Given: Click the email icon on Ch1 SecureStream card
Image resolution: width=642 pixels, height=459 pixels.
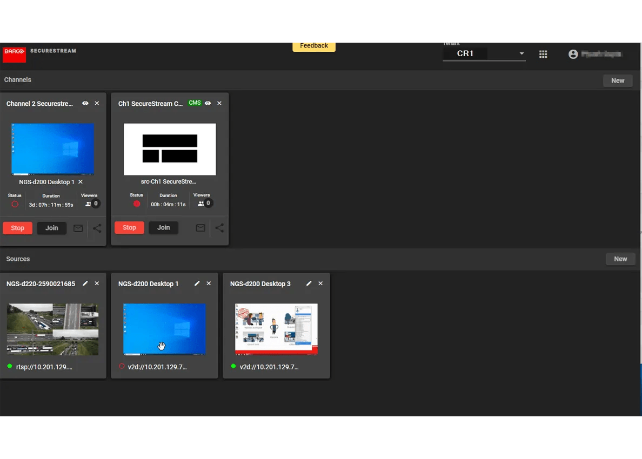Looking at the screenshot, I should click(x=200, y=228).
